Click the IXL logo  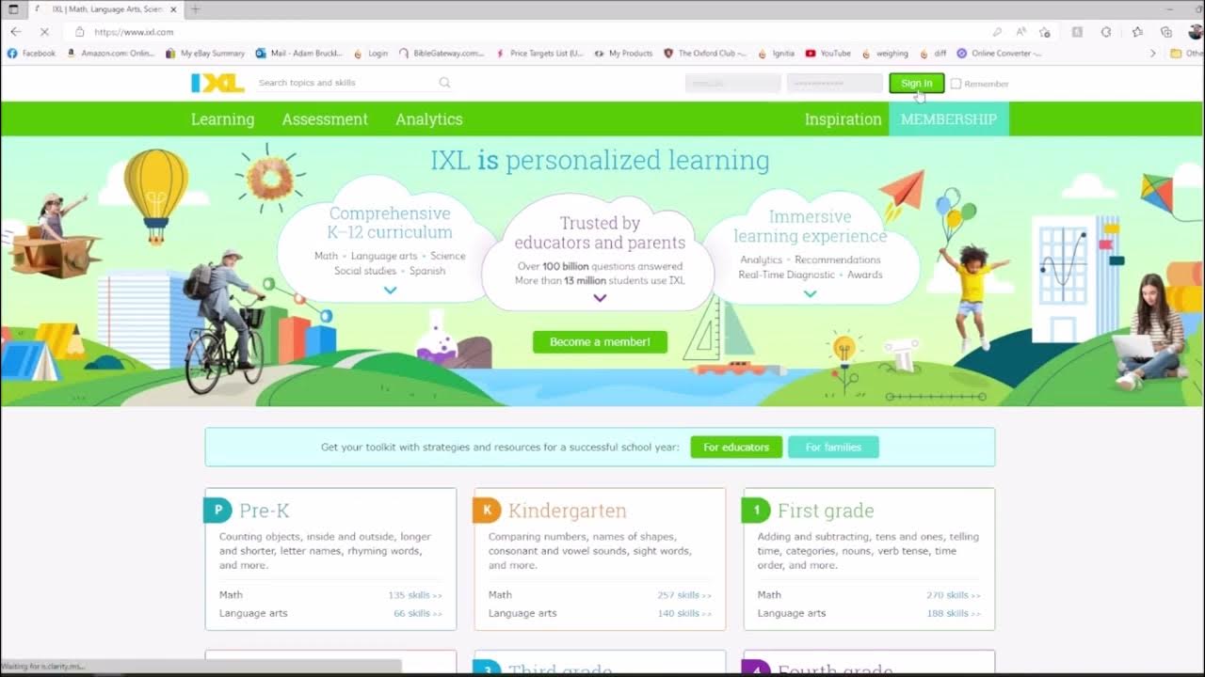[x=217, y=83]
